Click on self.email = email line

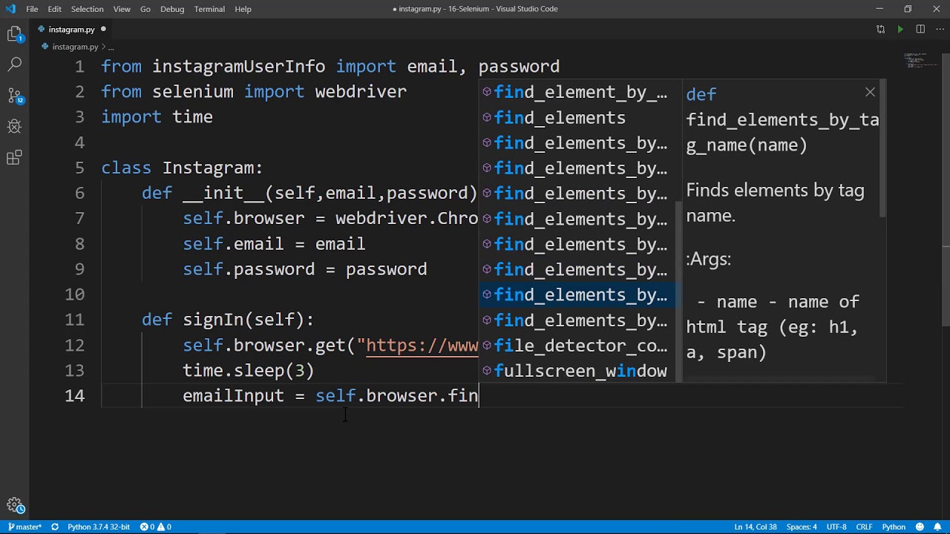point(274,244)
